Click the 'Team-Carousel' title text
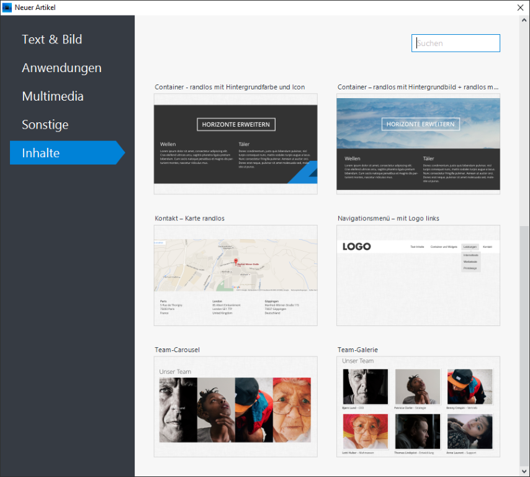Image resolution: width=530 pixels, height=477 pixels. click(177, 350)
